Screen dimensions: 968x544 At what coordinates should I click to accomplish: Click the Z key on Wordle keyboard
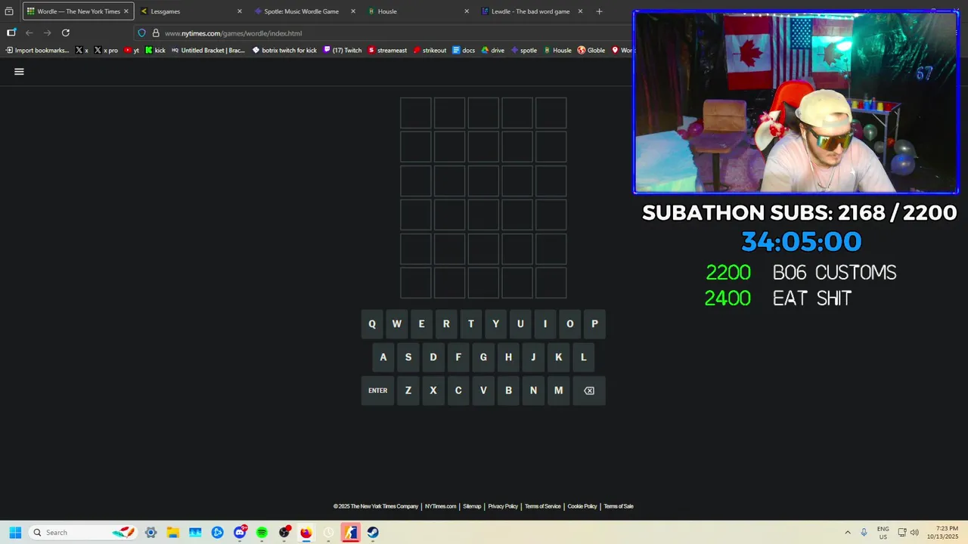(408, 391)
